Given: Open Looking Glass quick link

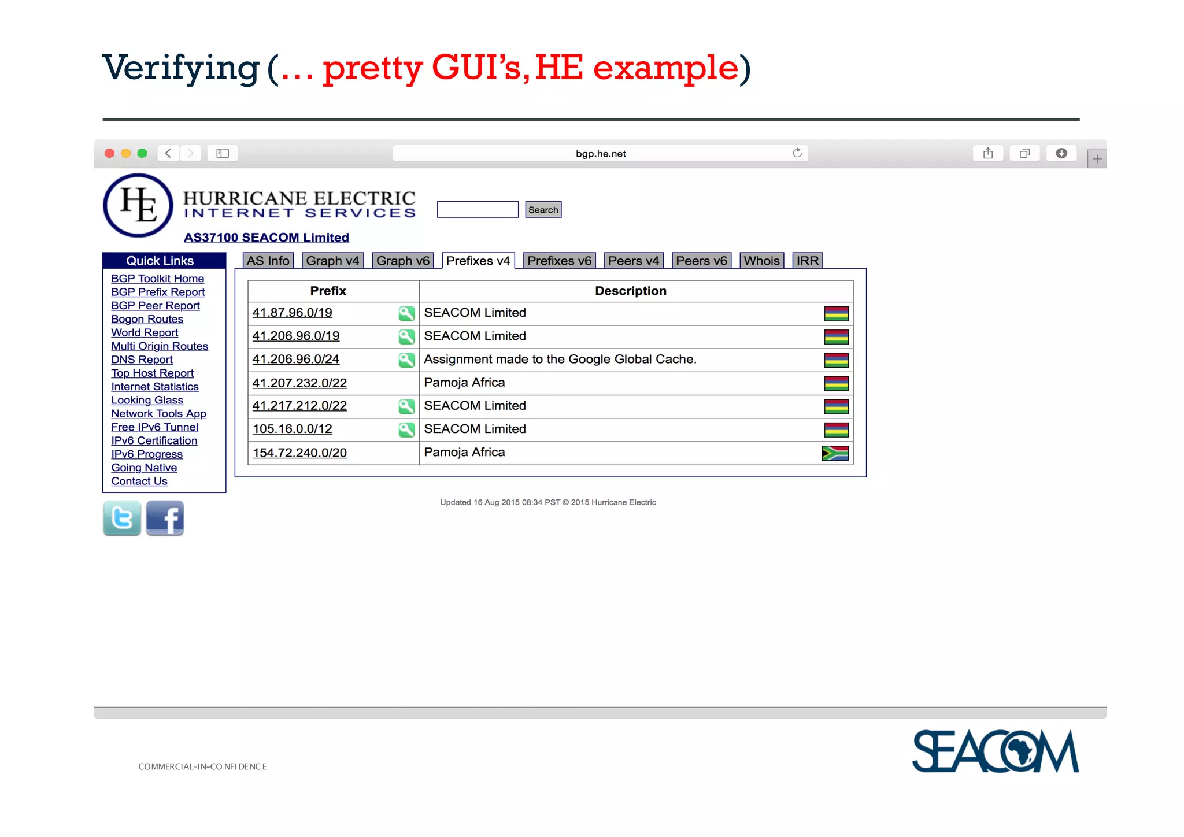Looking at the screenshot, I should [147, 400].
